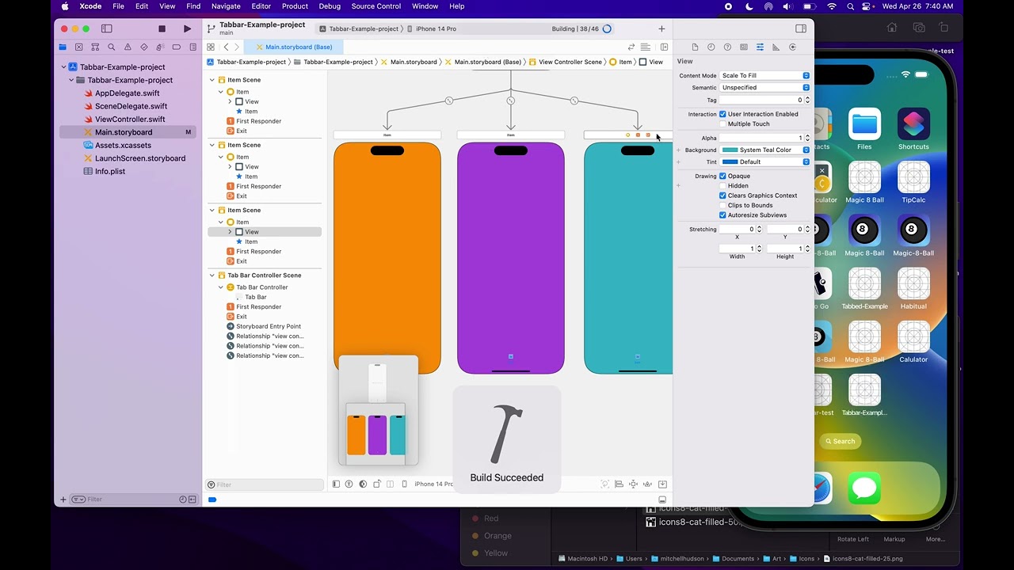Open the Align constraints menu
The image size is (1014, 570).
point(619,484)
